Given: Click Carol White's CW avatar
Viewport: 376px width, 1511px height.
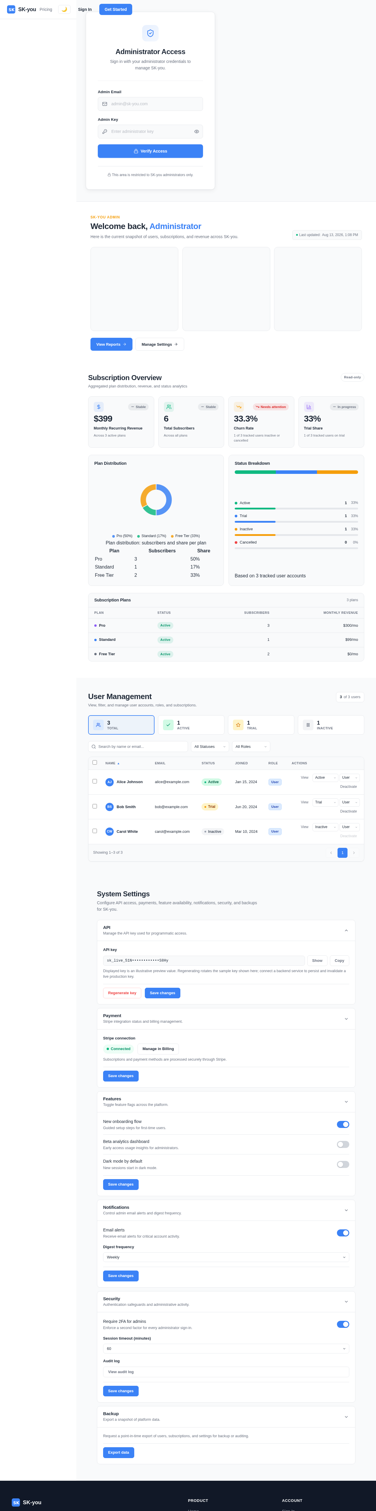Looking at the screenshot, I should point(109,831).
